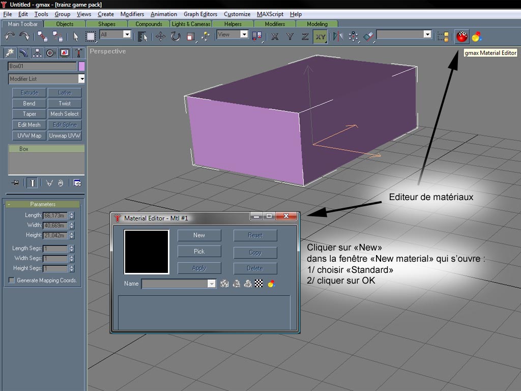Viewport: 521px width, 391px height.
Task: Open the gmax Material Editor icon
Action: (x=462, y=36)
